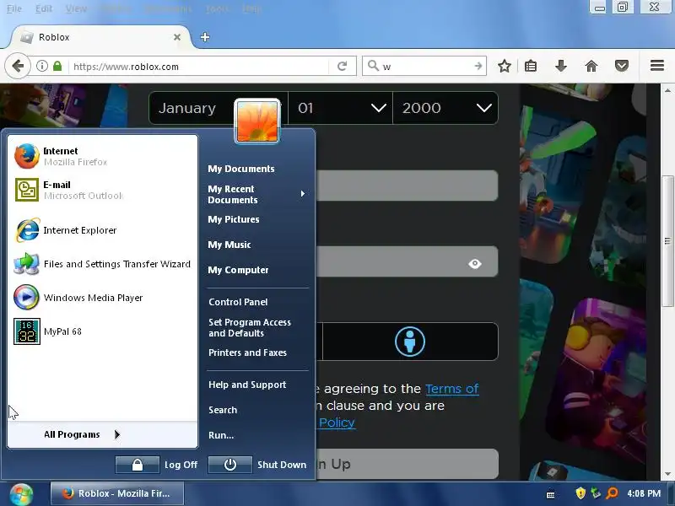
Task: Click the Shut Down power icon
Action: 229,465
